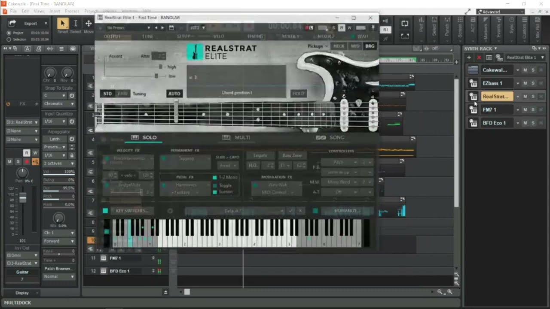Image resolution: width=550 pixels, height=309 pixels.
Task: Switch to the SONG tab
Action: click(330, 138)
